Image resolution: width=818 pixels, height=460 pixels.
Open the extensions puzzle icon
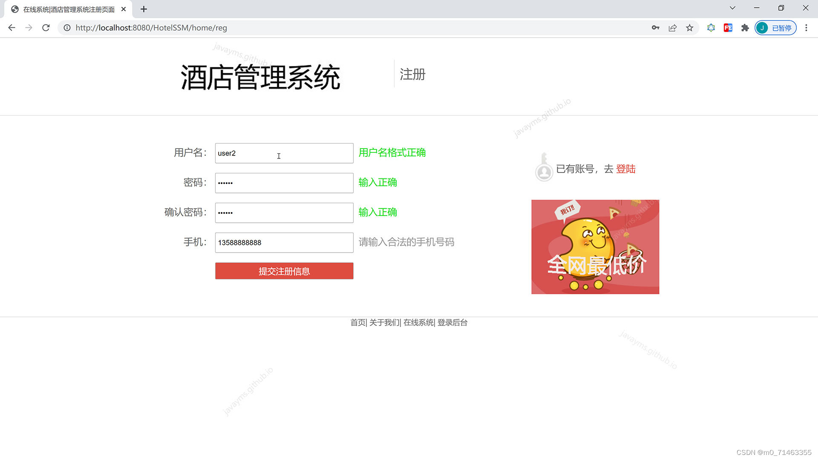coord(745,28)
